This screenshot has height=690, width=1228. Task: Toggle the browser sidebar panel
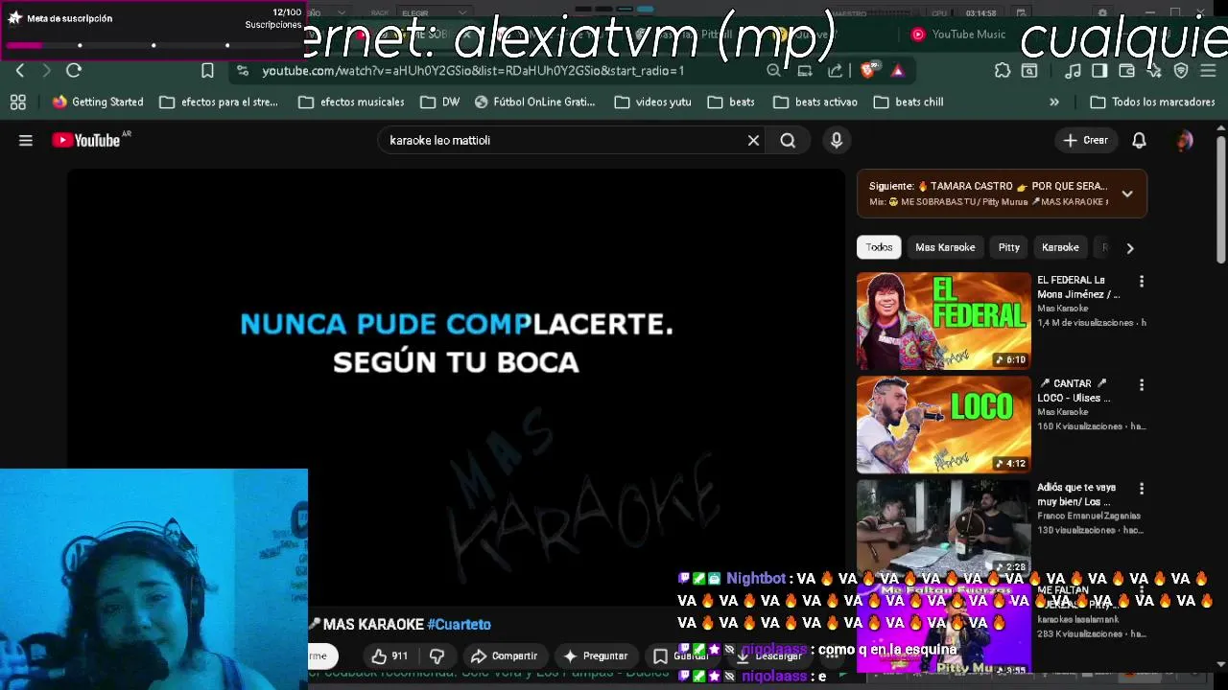[x=1099, y=71]
